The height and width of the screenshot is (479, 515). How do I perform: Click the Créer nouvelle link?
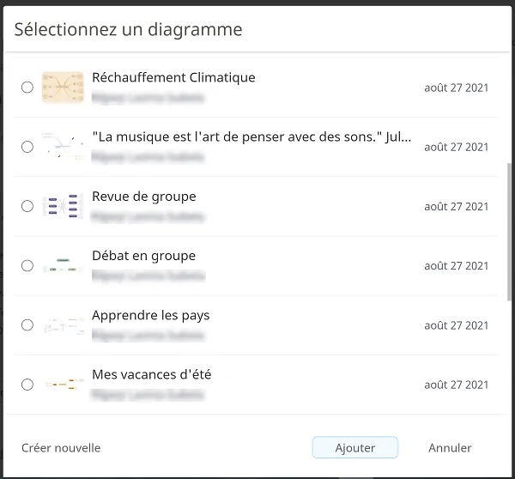coord(61,448)
